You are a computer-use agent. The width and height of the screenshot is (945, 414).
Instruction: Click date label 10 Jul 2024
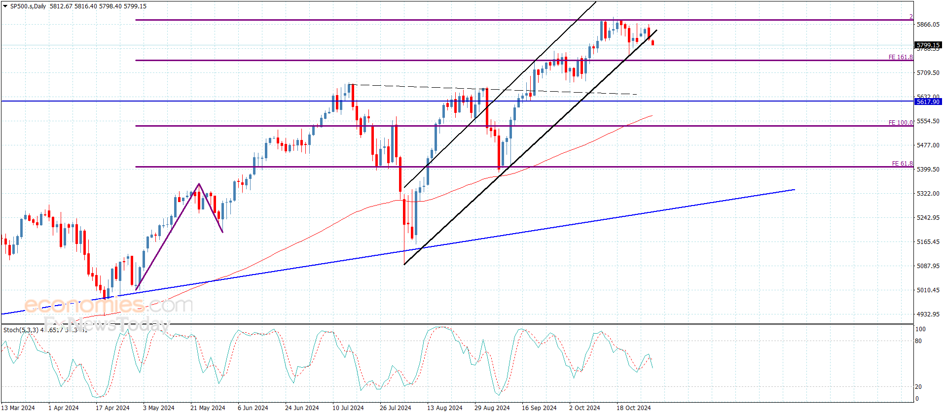(348, 408)
